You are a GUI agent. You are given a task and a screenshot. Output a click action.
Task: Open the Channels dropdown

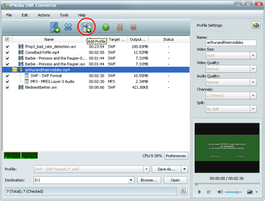[253, 96]
